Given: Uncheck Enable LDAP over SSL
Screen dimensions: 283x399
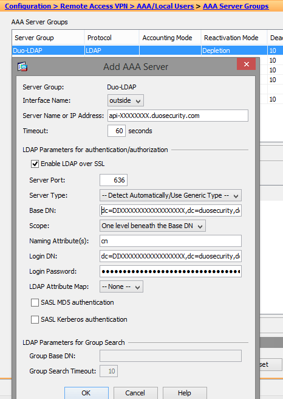Looking at the screenshot, I should click(x=35, y=164).
